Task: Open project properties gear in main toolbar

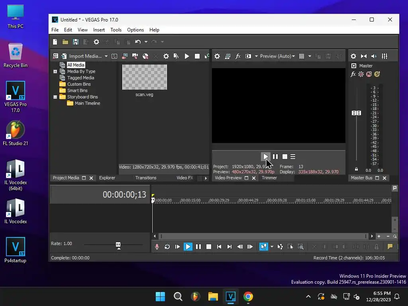Action: pos(96,42)
